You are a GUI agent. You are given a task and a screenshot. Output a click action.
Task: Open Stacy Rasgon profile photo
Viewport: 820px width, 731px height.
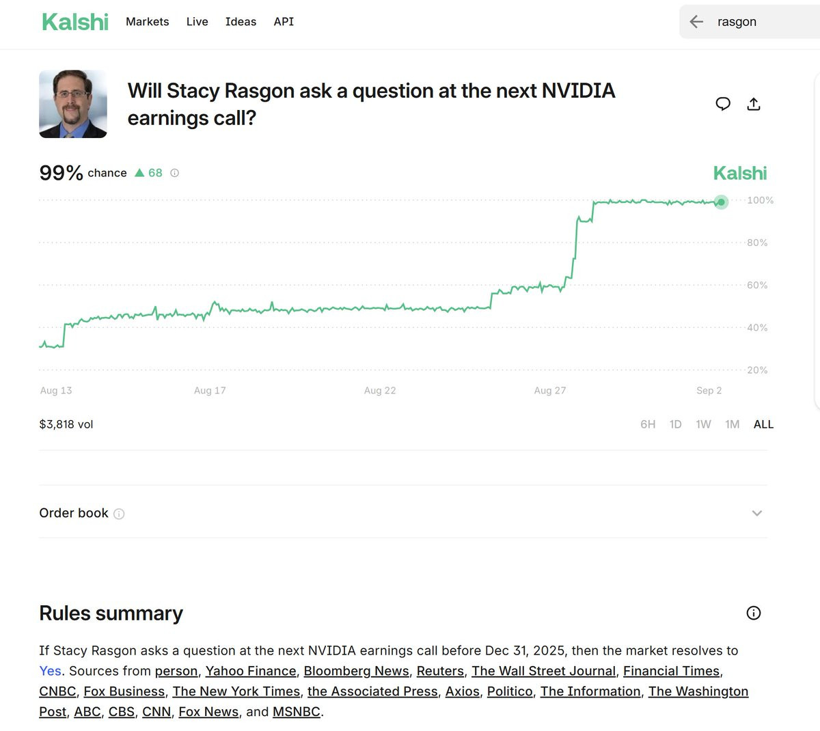pyautogui.click(x=73, y=104)
